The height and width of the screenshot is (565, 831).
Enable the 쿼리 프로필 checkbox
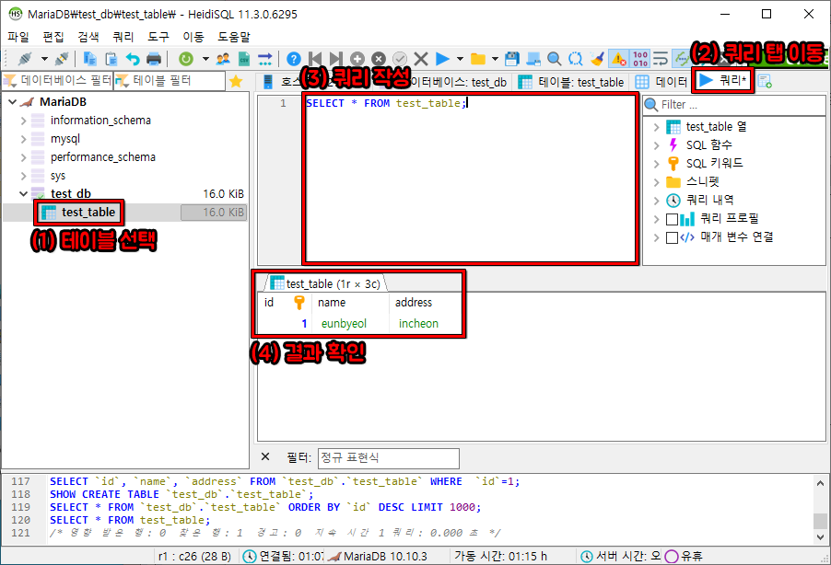[x=672, y=219]
